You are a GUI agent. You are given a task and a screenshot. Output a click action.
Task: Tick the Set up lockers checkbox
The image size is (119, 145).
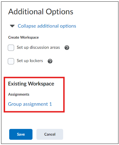click(11, 61)
